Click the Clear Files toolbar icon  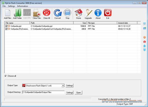click(37, 14)
